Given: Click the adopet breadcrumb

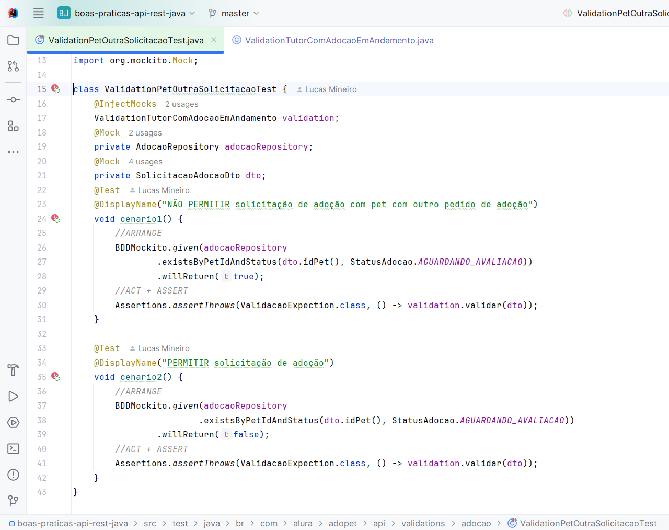Looking at the screenshot, I should coord(343,523).
